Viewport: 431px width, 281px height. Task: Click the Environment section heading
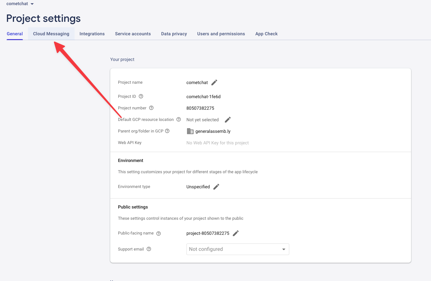click(131, 160)
